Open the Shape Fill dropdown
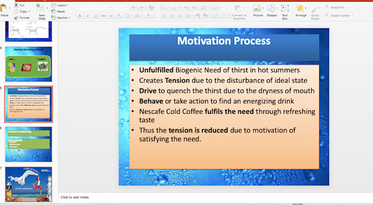The width and height of the screenshot is (373, 205). pos(336,7)
